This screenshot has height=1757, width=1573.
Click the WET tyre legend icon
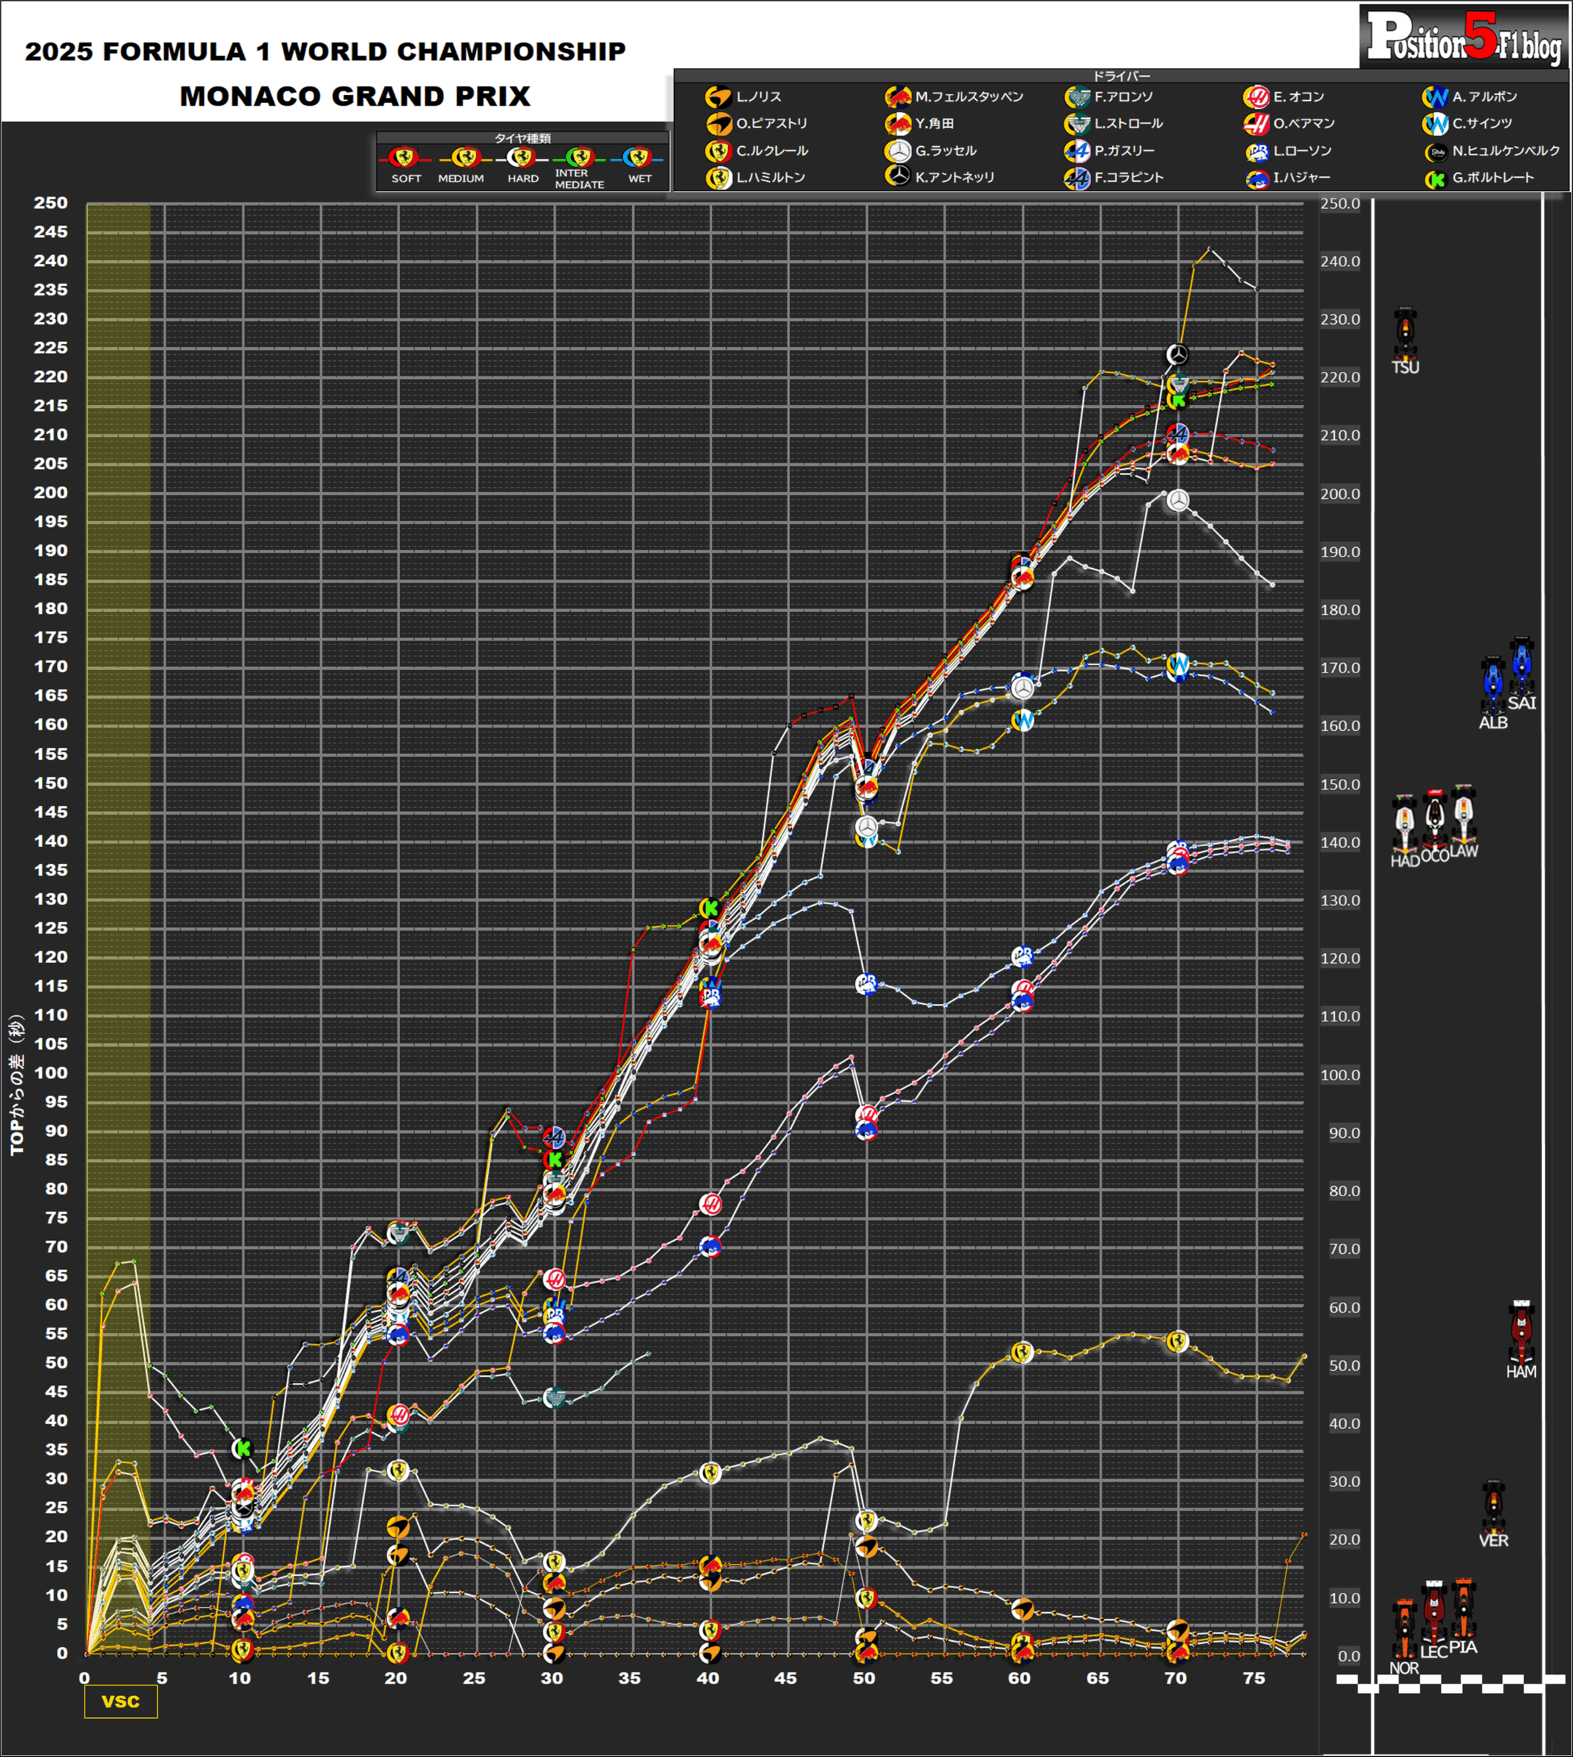[x=638, y=158]
